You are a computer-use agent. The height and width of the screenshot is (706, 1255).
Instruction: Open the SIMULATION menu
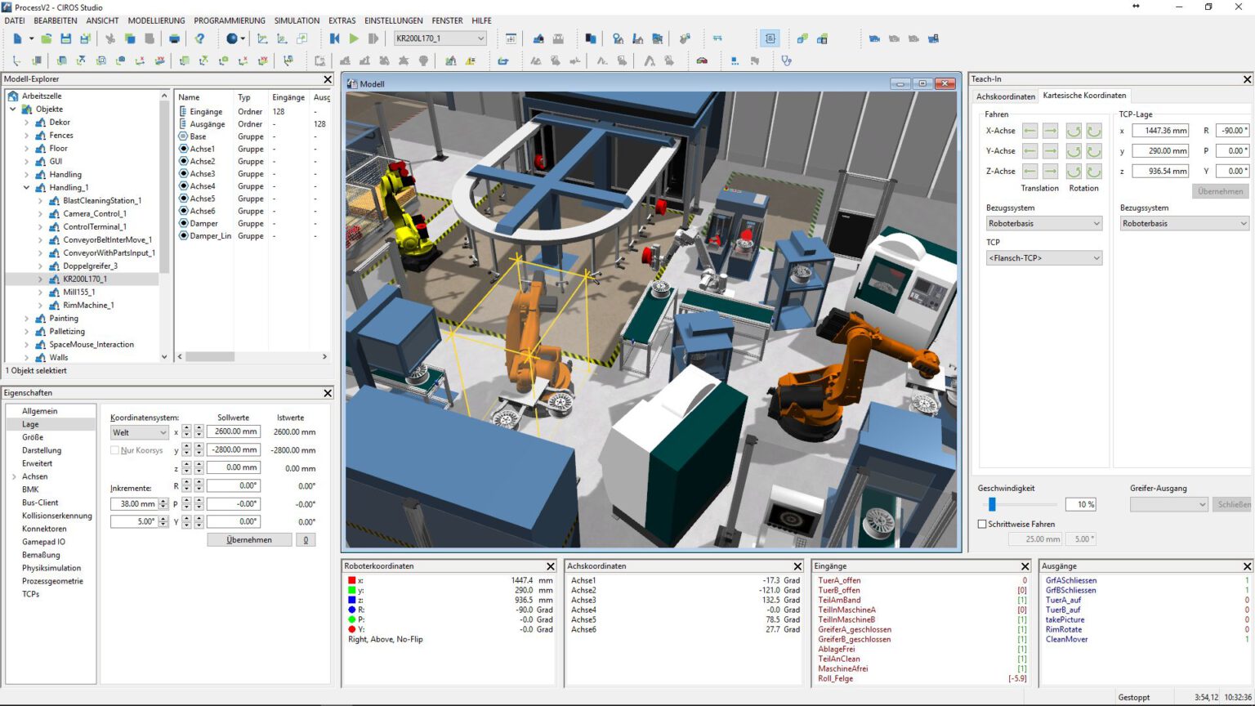(x=296, y=20)
